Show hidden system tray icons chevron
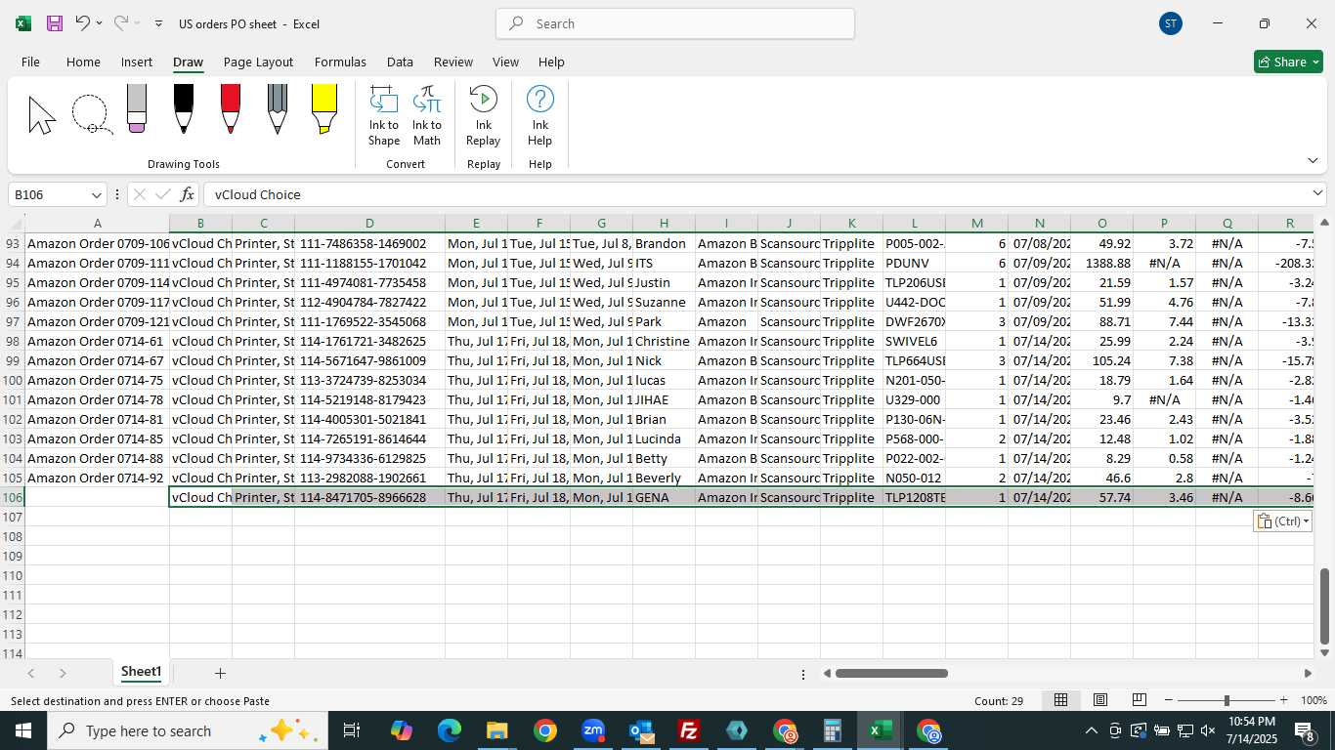1335x750 pixels. coord(1091,730)
